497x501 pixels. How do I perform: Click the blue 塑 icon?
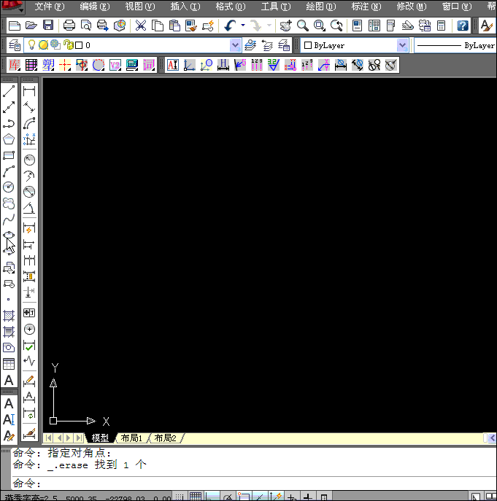click(x=48, y=65)
